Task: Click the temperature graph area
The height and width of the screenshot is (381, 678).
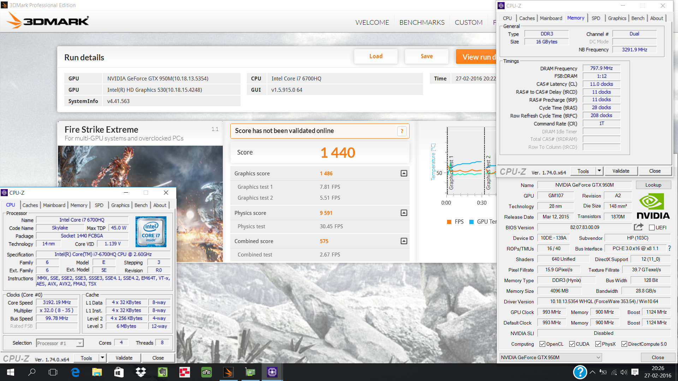Action: 471,161
